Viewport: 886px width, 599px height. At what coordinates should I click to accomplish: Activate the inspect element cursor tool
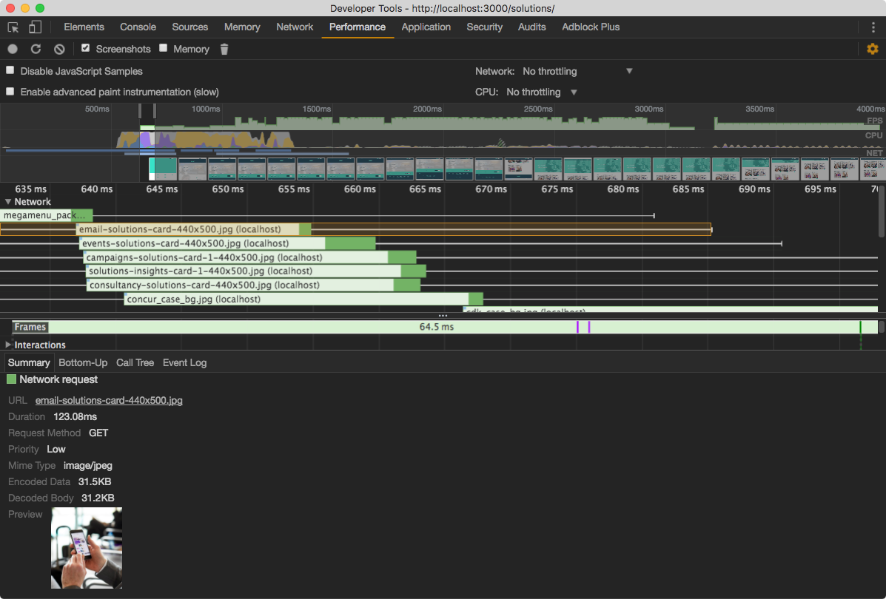point(12,27)
